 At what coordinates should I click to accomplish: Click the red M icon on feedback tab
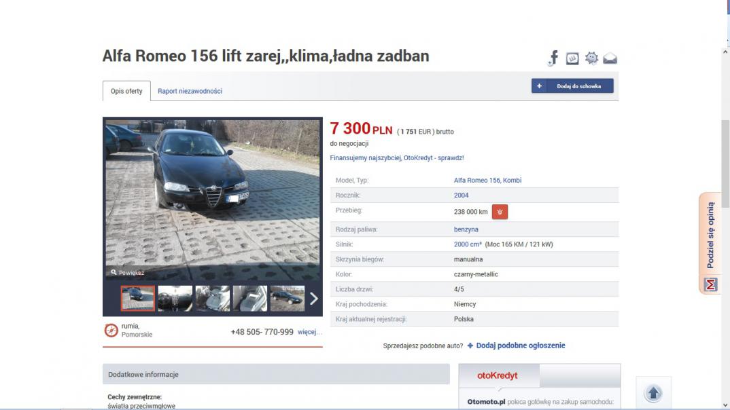[x=710, y=284]
